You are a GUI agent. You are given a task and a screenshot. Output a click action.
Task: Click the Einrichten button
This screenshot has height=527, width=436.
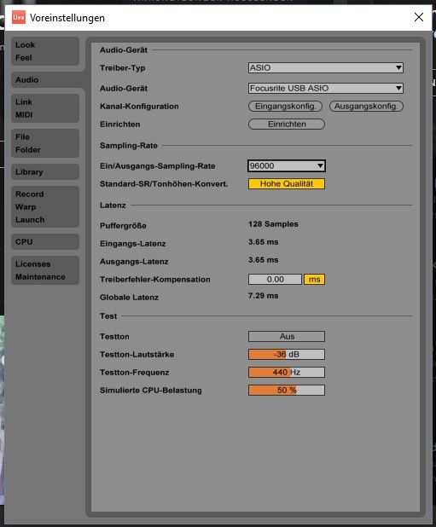pos(287,124)
